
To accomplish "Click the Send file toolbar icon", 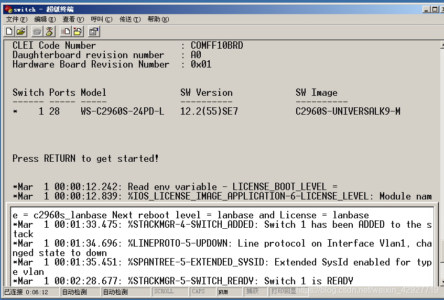I will click(66, 31).
